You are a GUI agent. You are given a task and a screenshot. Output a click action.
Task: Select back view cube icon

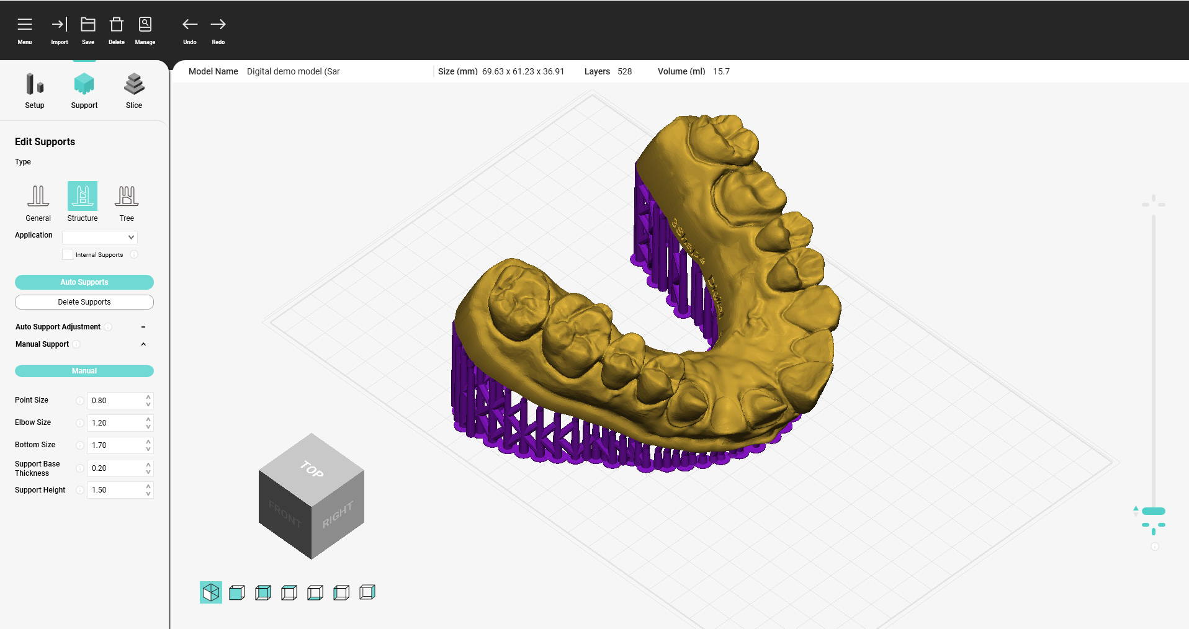[263, 592]
